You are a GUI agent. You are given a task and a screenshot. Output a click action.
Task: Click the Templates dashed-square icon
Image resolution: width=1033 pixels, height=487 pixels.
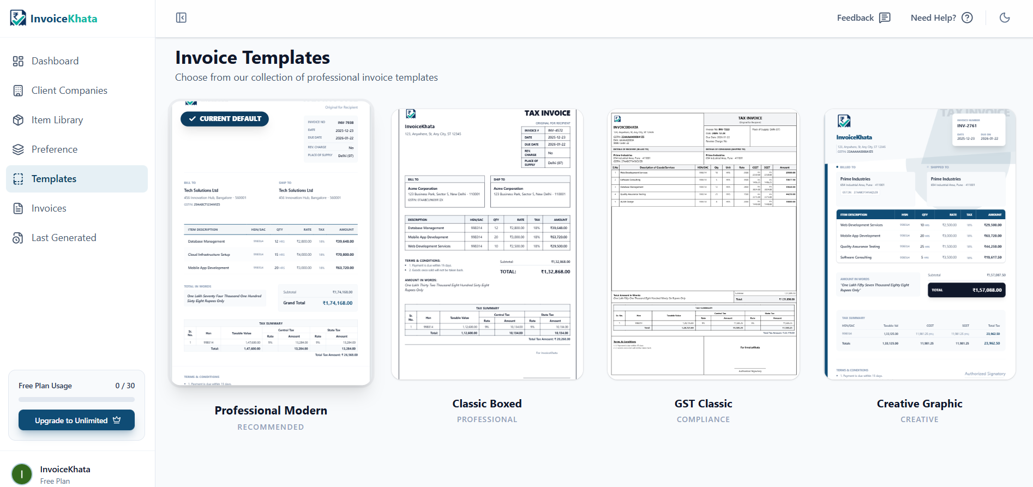[18, 179]
